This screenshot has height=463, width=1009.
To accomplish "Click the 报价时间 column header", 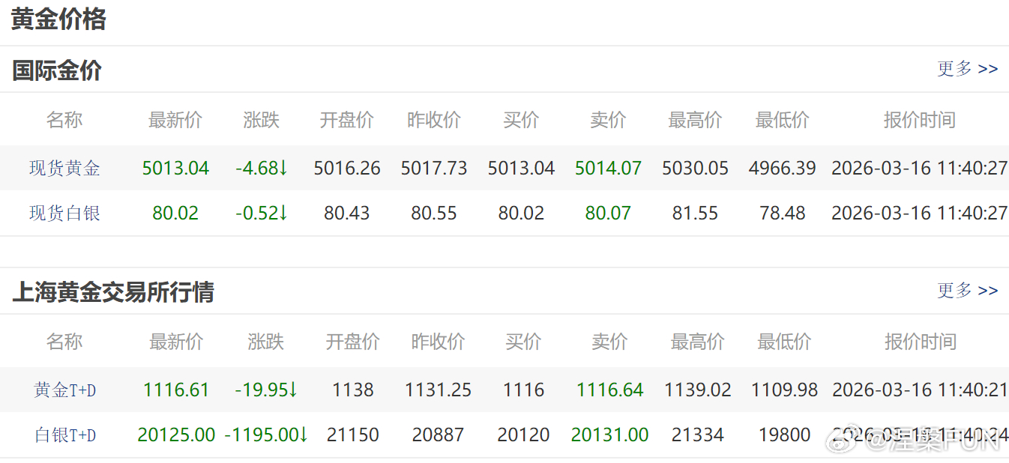I will pos(919,119).
